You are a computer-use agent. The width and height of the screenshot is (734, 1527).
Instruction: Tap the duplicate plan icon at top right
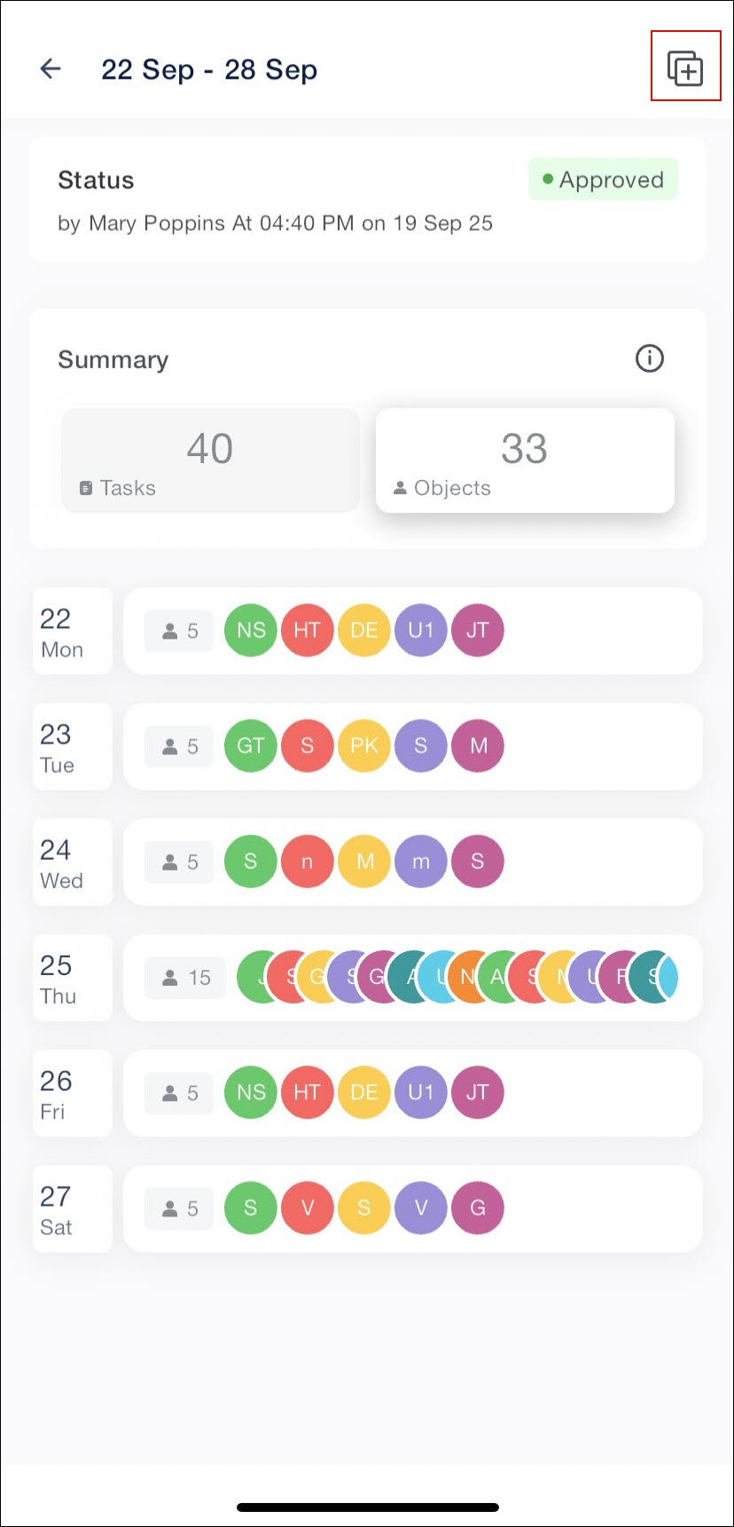685,68
